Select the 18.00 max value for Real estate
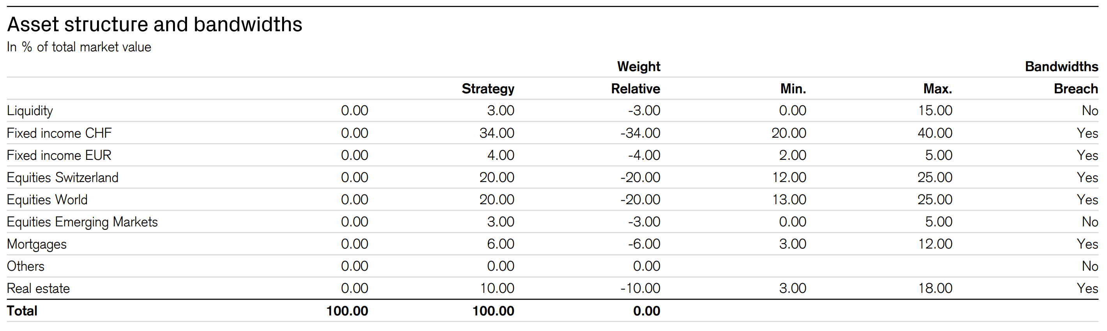Viewport: 1107px width, 331px height. pos(935,289)
